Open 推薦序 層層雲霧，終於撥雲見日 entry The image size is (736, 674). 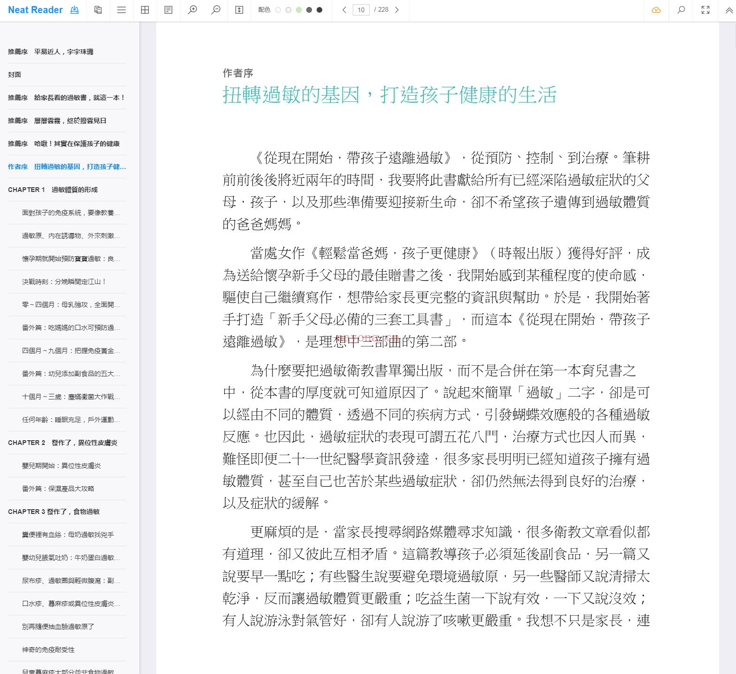(x=67, y=121)
